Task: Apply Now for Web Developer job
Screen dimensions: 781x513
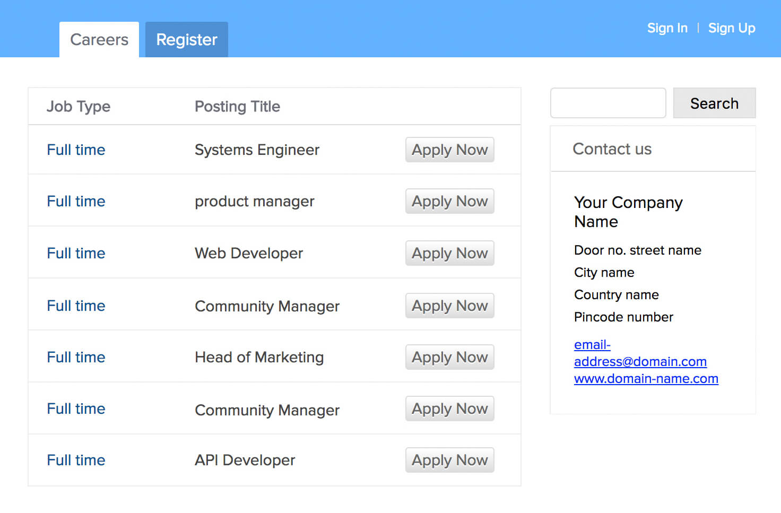Action: pos(449,253)
